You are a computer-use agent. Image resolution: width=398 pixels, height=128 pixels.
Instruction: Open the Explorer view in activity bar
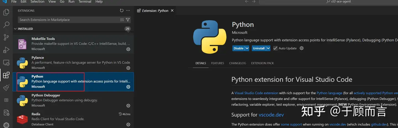pyautogui.click(x=6, y=12)
